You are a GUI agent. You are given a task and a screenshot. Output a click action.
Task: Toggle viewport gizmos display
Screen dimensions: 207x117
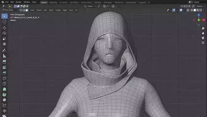click(174, 10)
